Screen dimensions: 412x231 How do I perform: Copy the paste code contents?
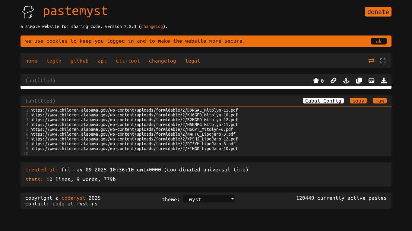pos(358,101)
